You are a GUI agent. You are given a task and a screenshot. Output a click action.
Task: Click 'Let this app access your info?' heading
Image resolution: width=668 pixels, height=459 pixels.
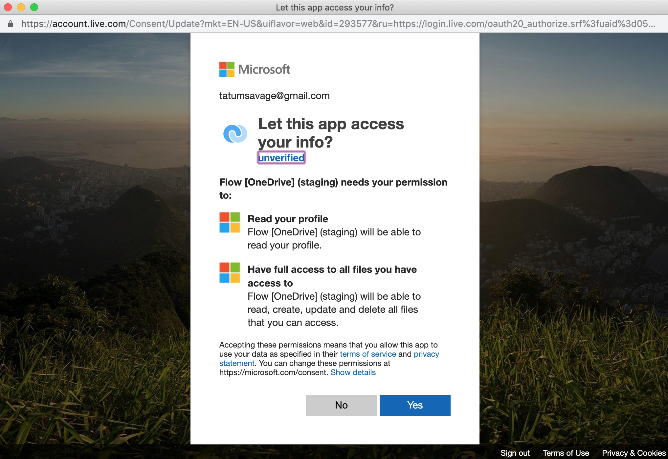(x=331, y=133)
